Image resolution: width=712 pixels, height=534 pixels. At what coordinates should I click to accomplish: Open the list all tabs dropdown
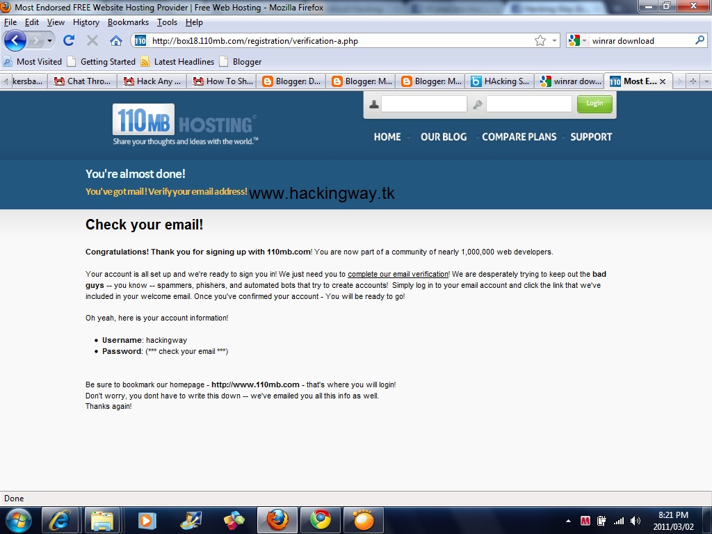click(x=706, y=81)
